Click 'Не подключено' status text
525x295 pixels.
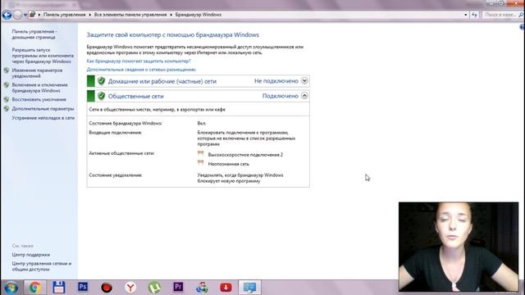(x=276, y=81)
